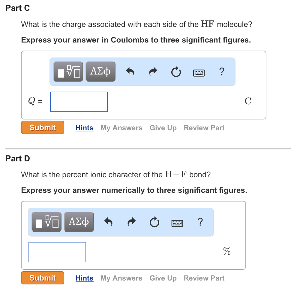
Task: Open the help question mark in Part D
Action: coord(200,222)
